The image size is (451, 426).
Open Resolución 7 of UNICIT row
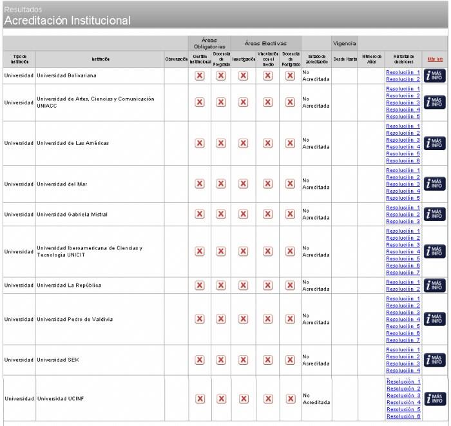point(403,273)
